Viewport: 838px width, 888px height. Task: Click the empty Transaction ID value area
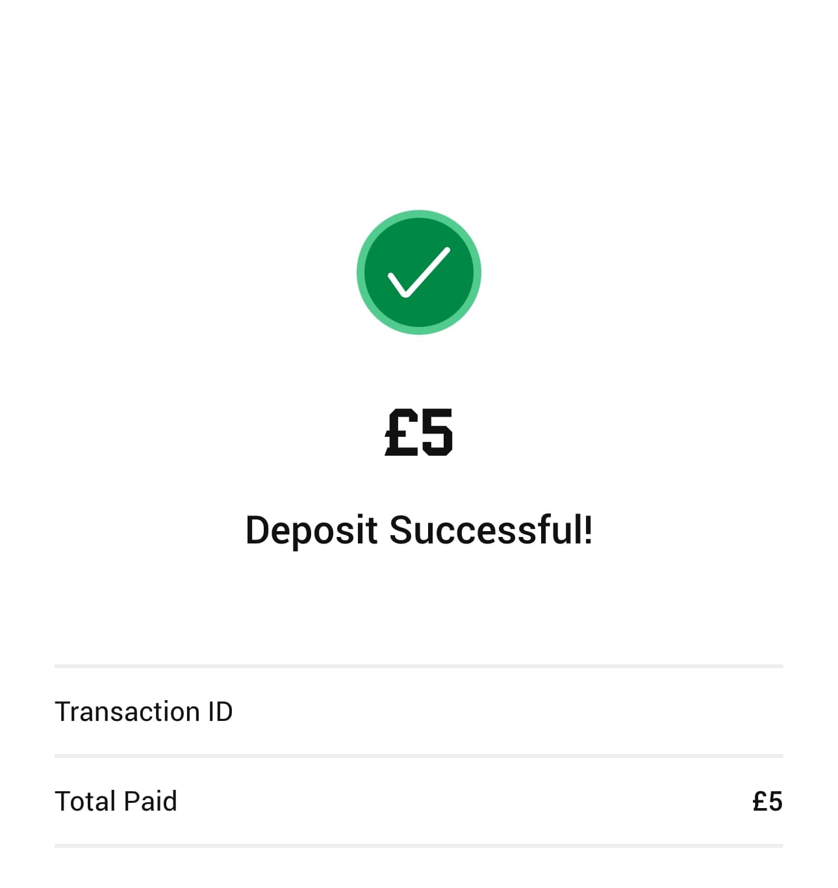coord(715,711)
